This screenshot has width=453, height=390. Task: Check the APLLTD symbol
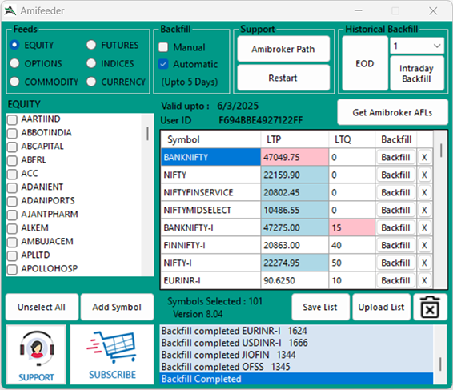pyautogui.click(x=12, y=255)
